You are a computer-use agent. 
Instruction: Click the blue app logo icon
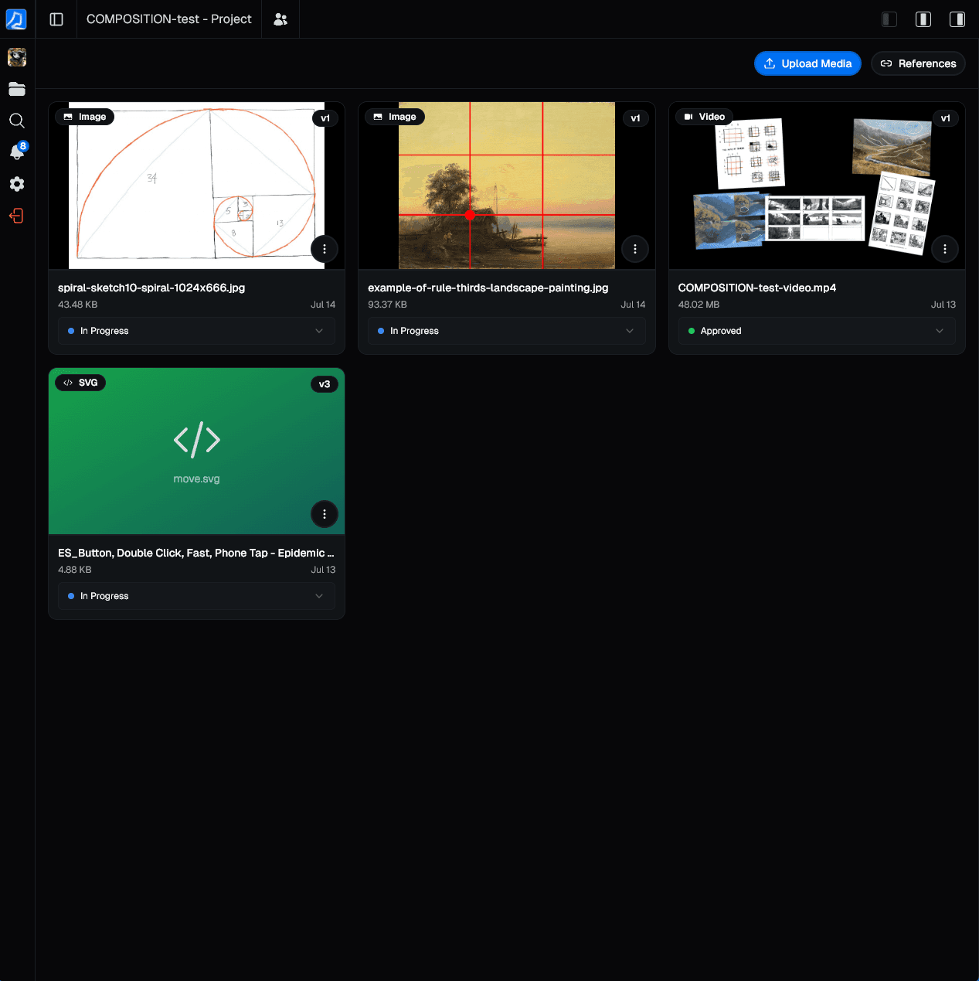(x=16, y=19)
